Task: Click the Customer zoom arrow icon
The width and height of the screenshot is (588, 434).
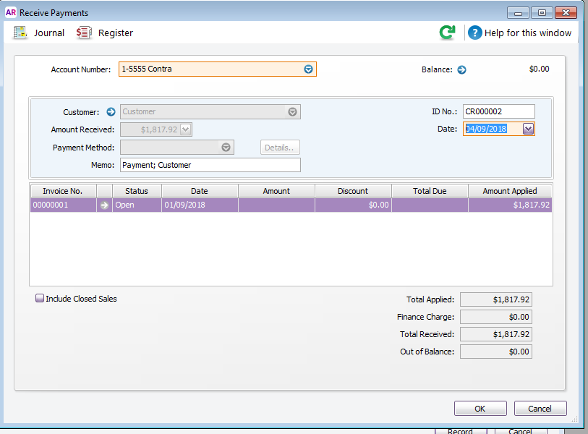Action: (111, 112)
